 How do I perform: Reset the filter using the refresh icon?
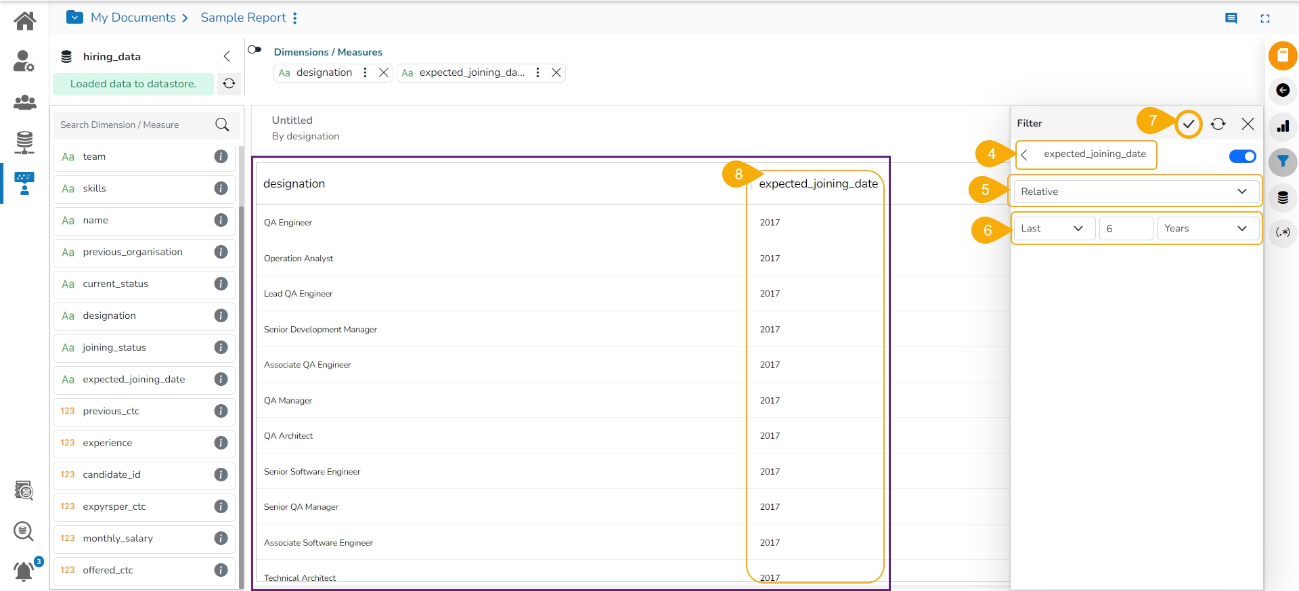[x=1218, y=124]
